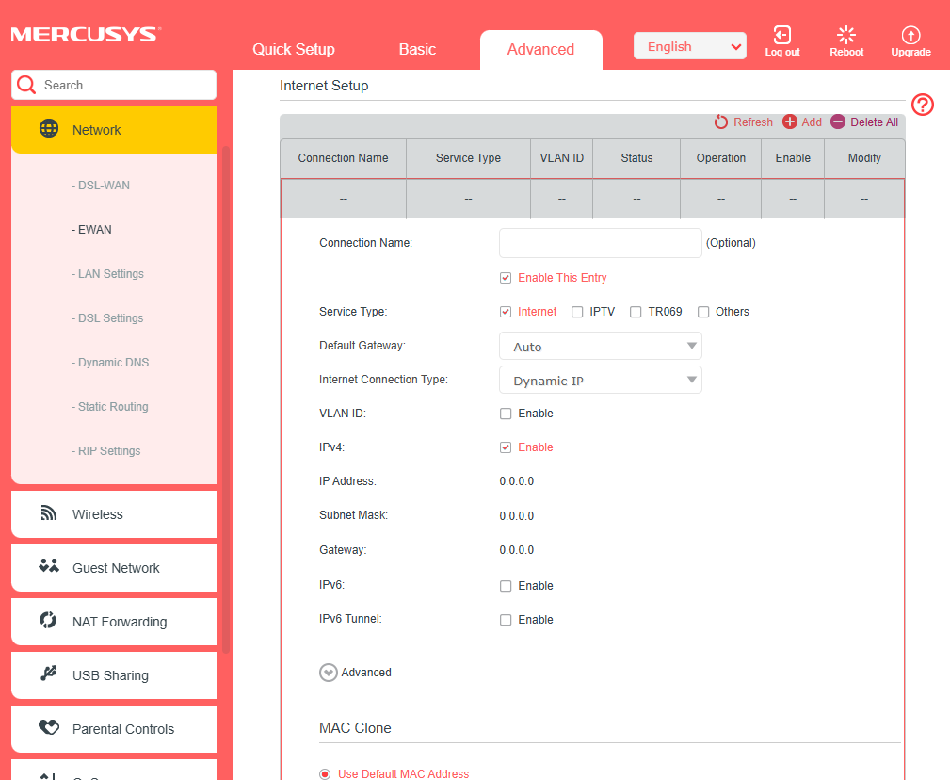
Task: Switch to the Quick Setup tab
Action: pyautogui.click(x=293, y=49)
